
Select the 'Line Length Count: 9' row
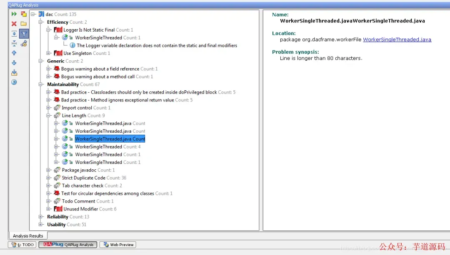tap(83, 116)
